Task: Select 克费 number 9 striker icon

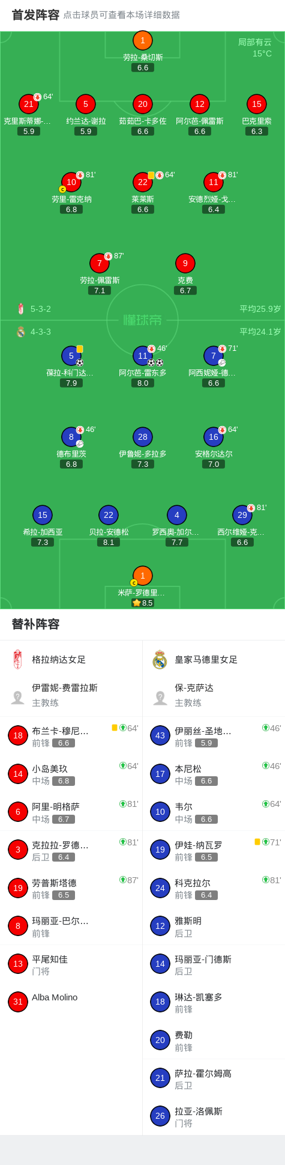Action: (x=185, y=263)
